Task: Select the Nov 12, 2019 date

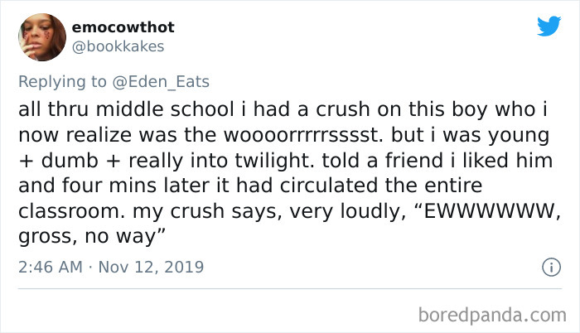Action: pos(151,267)
